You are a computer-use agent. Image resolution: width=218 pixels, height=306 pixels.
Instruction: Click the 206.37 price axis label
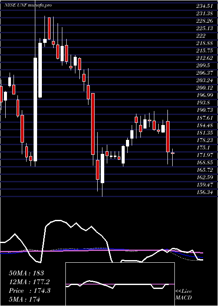click(x=204, y=73)
